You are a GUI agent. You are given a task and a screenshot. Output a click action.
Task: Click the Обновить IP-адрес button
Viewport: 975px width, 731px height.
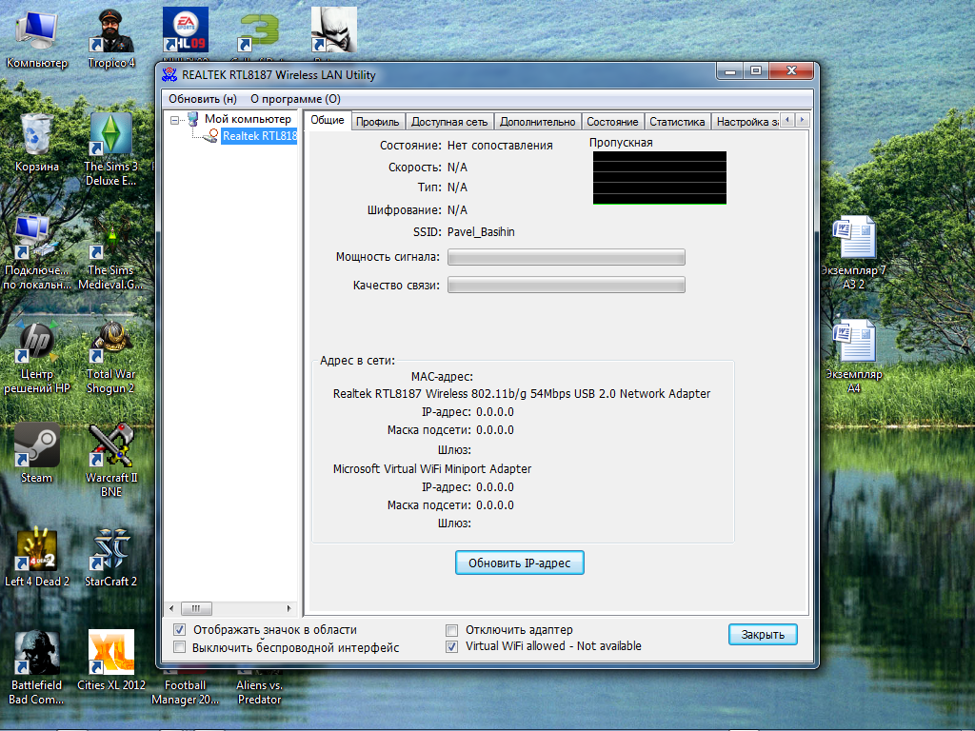pyautogui.click(x=519, y=563)
